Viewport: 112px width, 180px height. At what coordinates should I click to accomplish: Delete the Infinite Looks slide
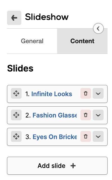[x=86, y=93]
